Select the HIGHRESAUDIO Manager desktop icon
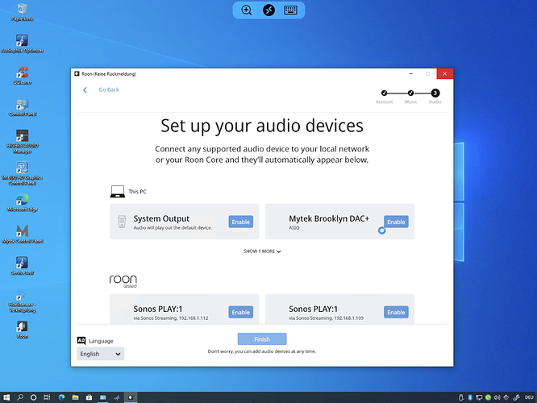The image size is (537, 403). click(22, 141)
